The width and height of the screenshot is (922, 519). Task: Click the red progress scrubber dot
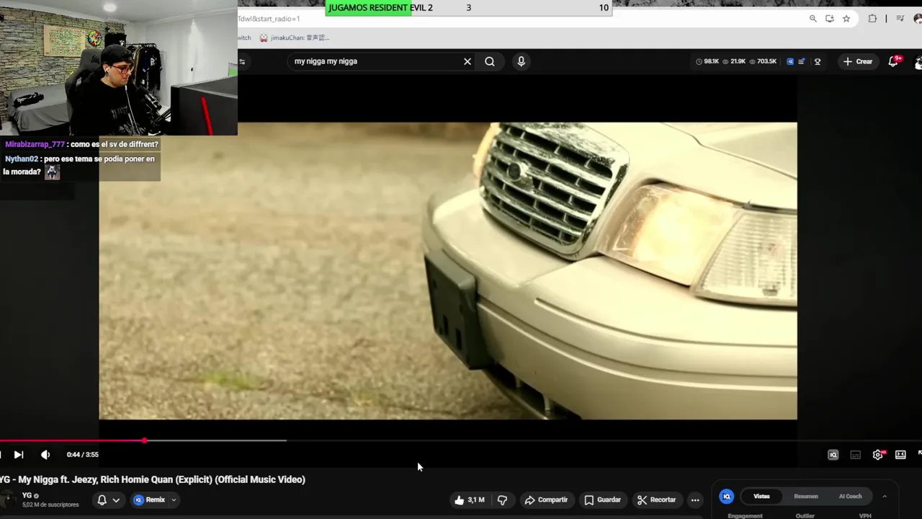(145, 440)
